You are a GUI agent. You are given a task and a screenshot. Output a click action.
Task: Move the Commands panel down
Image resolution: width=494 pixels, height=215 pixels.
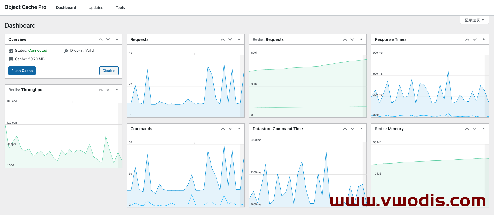[x=230, y=129]
